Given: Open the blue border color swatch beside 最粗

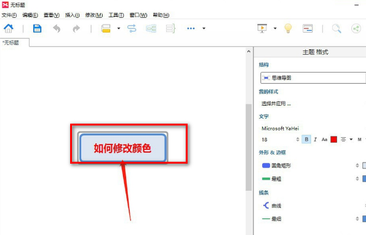Looking at the screenshot, I should (x=364, y=179).
